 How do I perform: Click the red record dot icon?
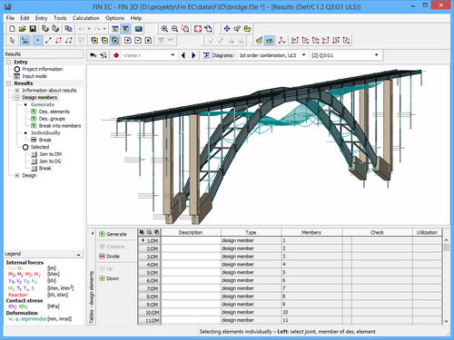point(116,55)
